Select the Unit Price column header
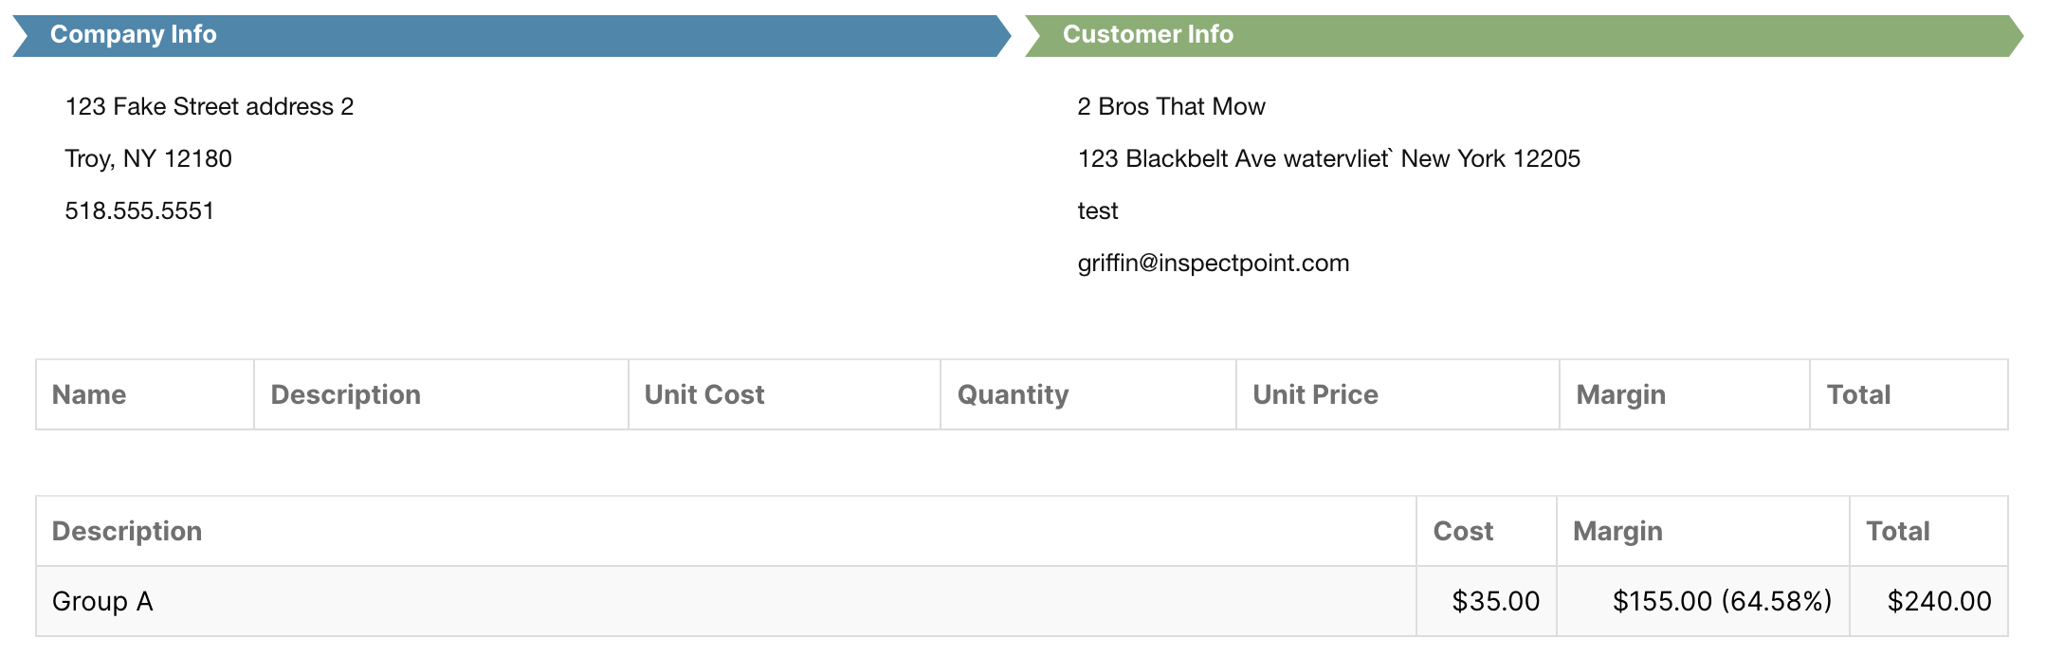This screenshot has width=2046, height=656. click(1397, 394)
